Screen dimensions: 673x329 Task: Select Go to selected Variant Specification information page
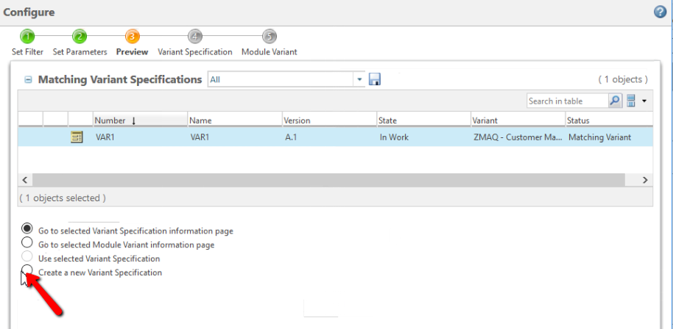(27, 228)
